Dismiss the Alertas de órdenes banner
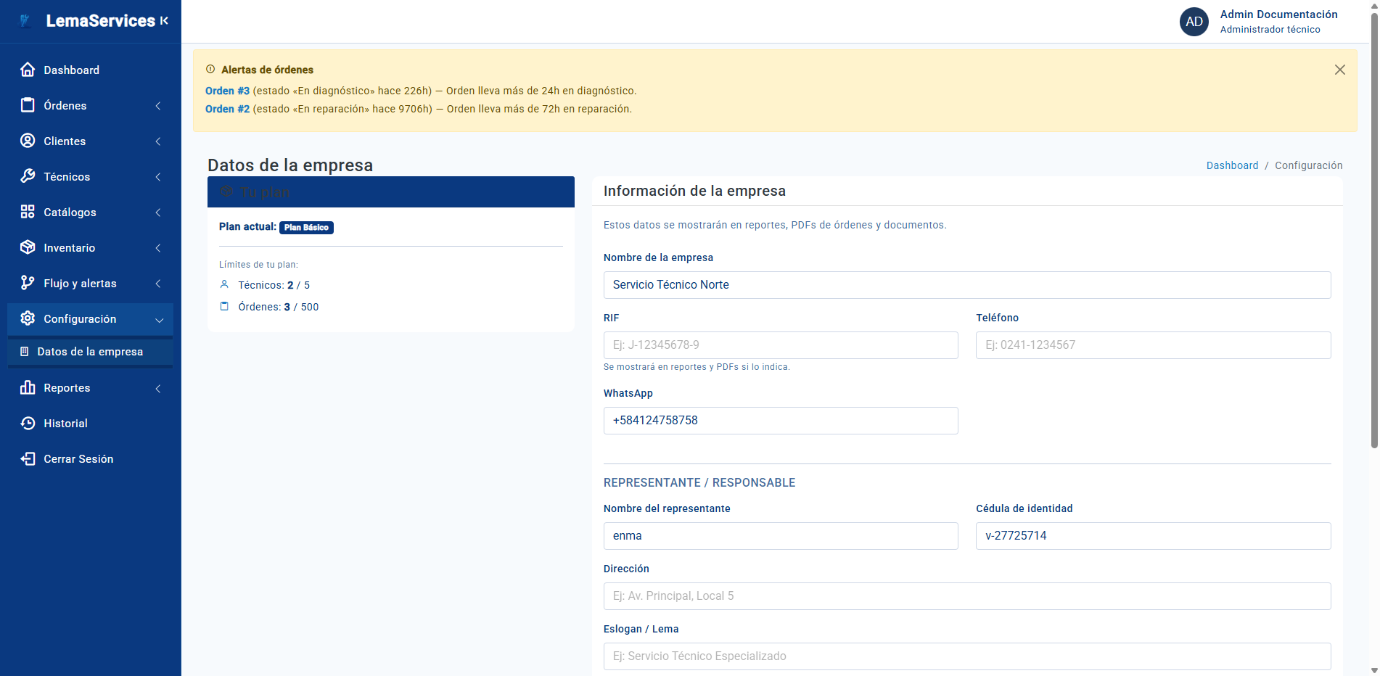The height and width of the screenshot is (676, 1380). 1339,70
